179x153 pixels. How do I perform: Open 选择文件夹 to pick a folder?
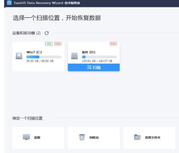(x=149, y=138)
